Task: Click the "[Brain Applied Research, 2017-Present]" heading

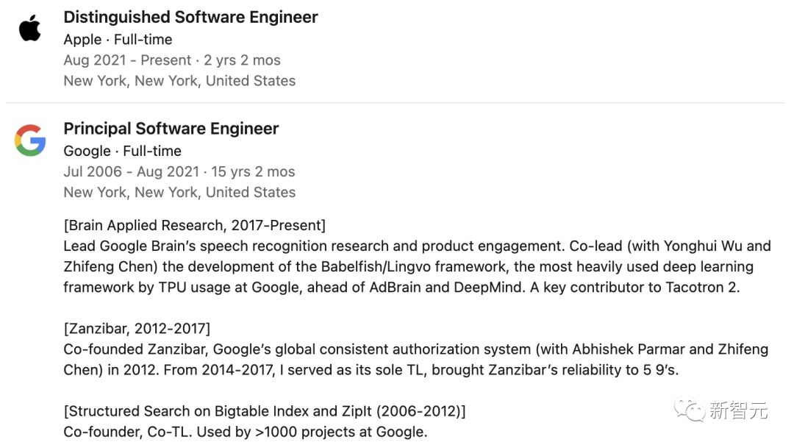Action: click(194, 226)
